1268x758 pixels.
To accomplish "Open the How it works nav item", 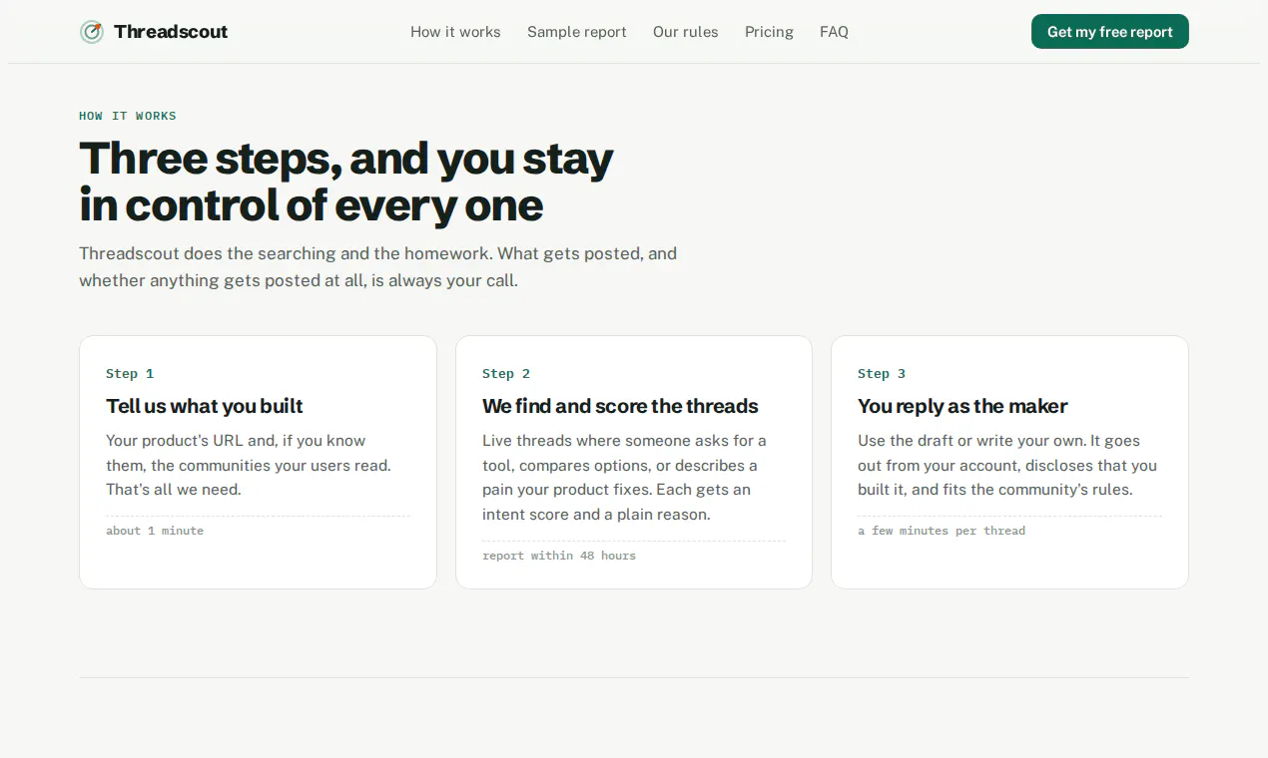I will pyautogui.click(x=455, y=32).
